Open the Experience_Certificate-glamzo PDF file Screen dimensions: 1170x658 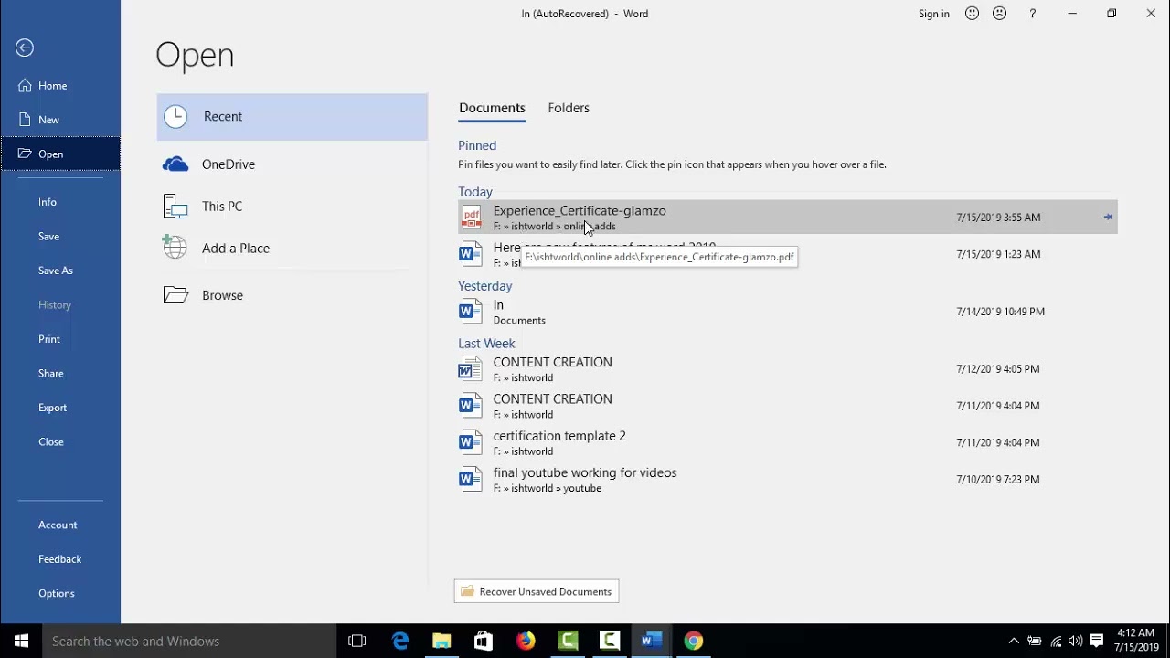coord(788,218)
